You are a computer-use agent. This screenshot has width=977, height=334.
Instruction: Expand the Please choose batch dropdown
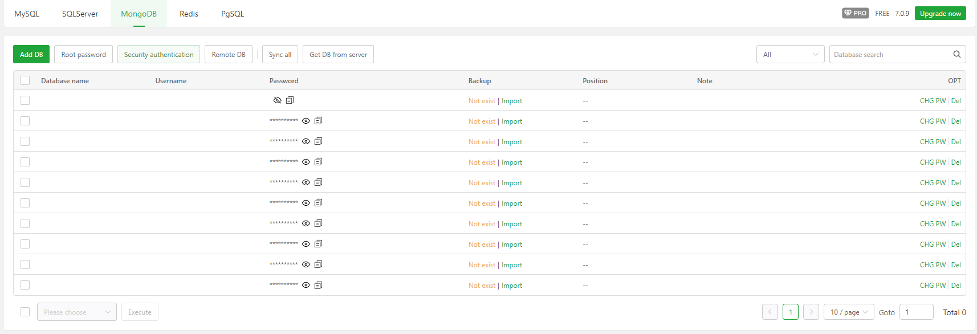77,312
